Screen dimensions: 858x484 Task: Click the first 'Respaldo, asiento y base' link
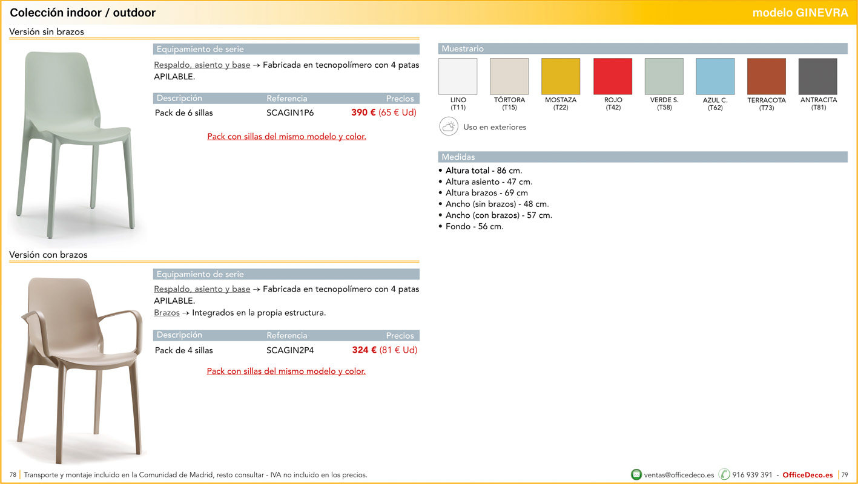click(202, 65)
